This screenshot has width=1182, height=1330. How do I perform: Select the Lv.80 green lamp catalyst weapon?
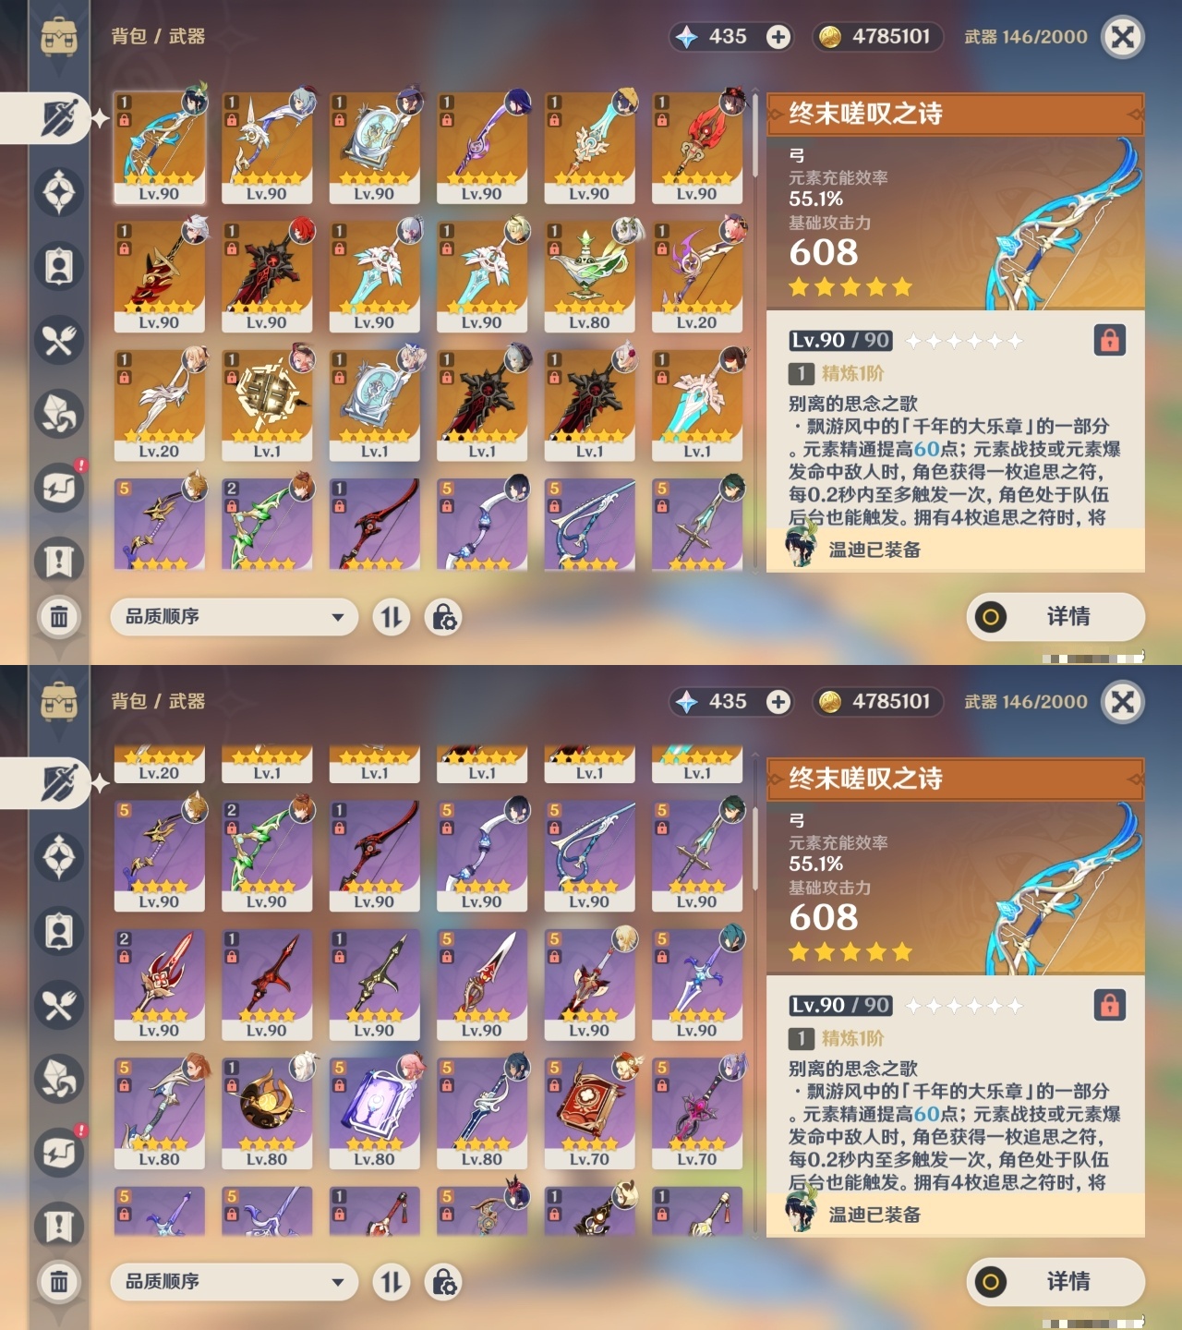point(589,275)
